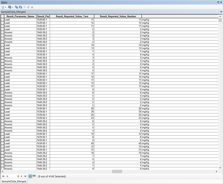Click the horizontal scrollbar left arrow

pos(3,171)
